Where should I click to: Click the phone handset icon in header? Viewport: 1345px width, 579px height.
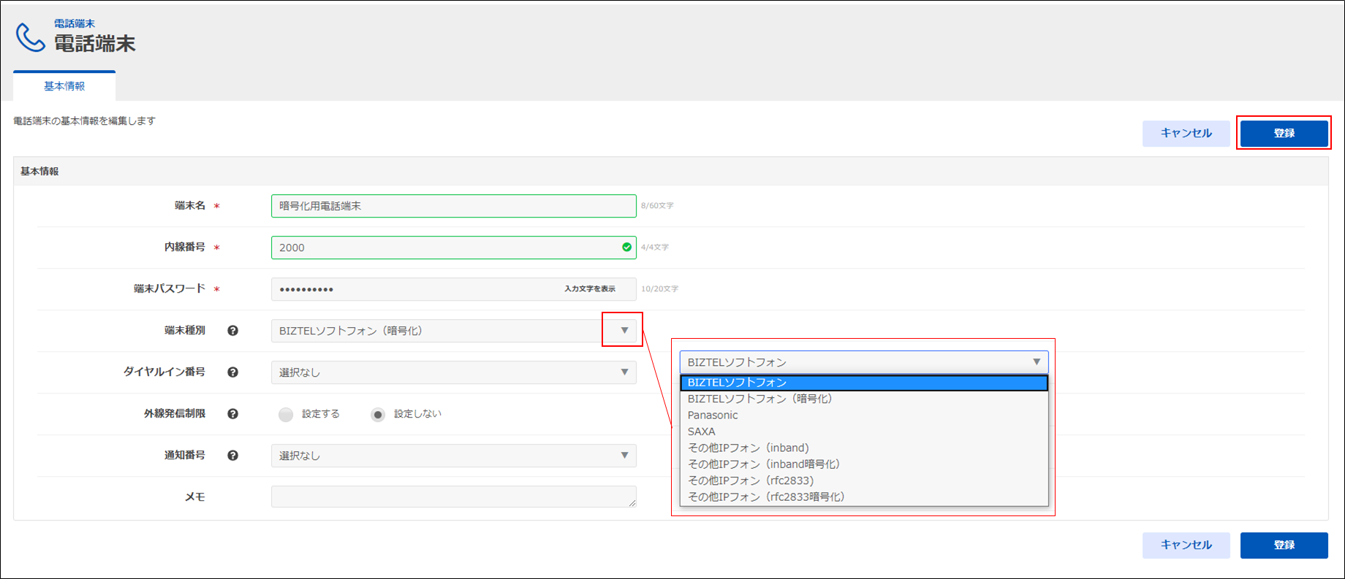pos(31,37)
